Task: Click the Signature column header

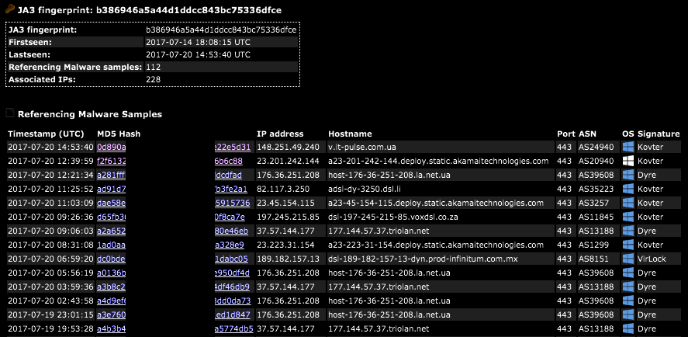Action: [659, 134]
